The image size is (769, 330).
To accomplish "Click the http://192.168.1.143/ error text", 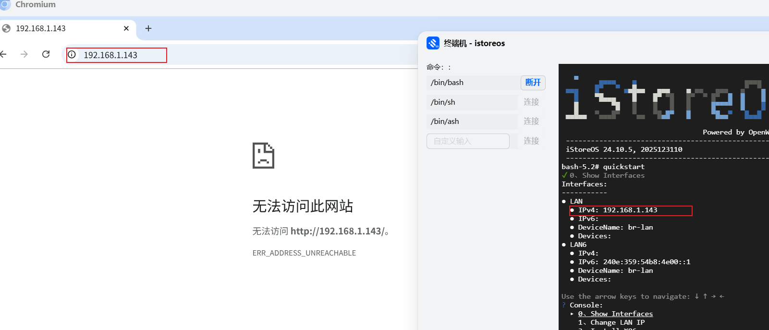I will [337, 231].
